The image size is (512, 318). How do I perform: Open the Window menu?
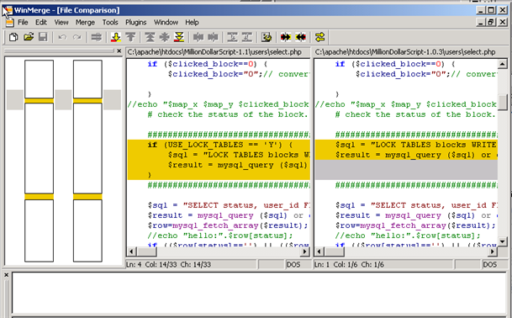coord(166,22)
